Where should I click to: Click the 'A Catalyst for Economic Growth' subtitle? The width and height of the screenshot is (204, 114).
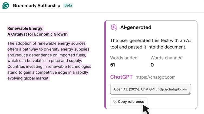37,34
